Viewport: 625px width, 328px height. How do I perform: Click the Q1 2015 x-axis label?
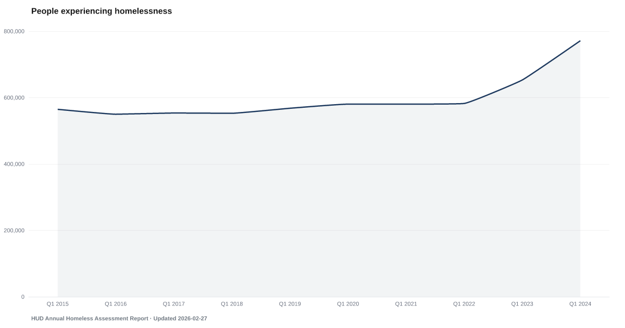coord(57,304)
